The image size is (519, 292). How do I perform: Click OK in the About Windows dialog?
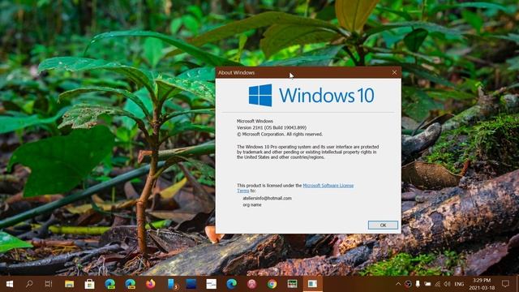click(383, 225)
